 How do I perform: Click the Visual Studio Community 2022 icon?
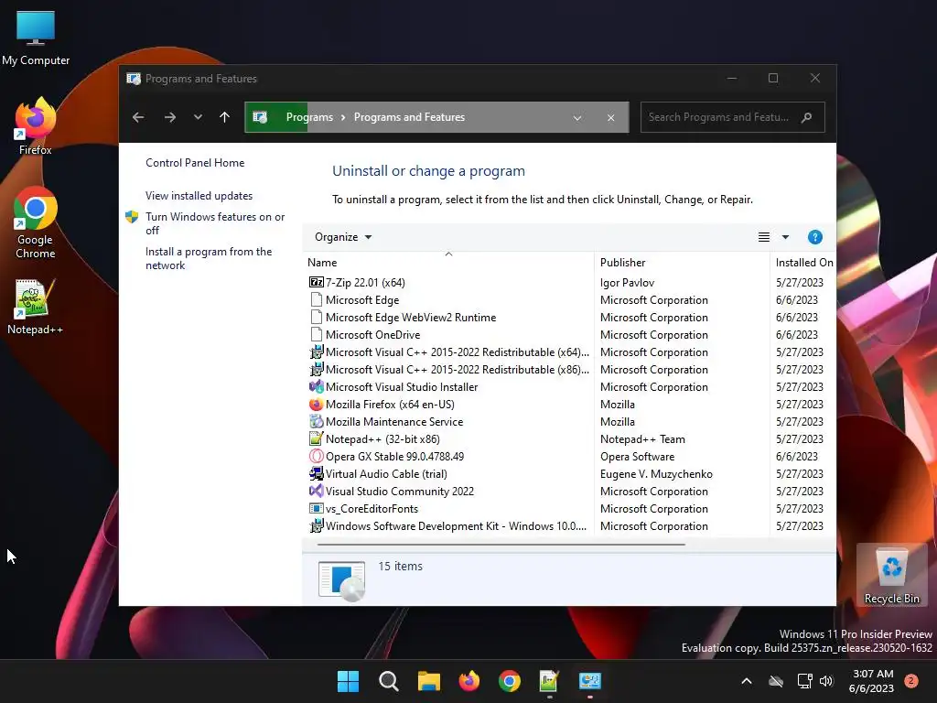click(316, 491)
